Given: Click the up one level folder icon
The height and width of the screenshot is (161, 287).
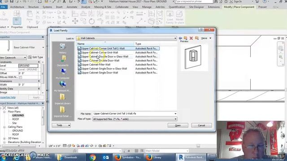Looking at the screenshot, I should (186, 38).
